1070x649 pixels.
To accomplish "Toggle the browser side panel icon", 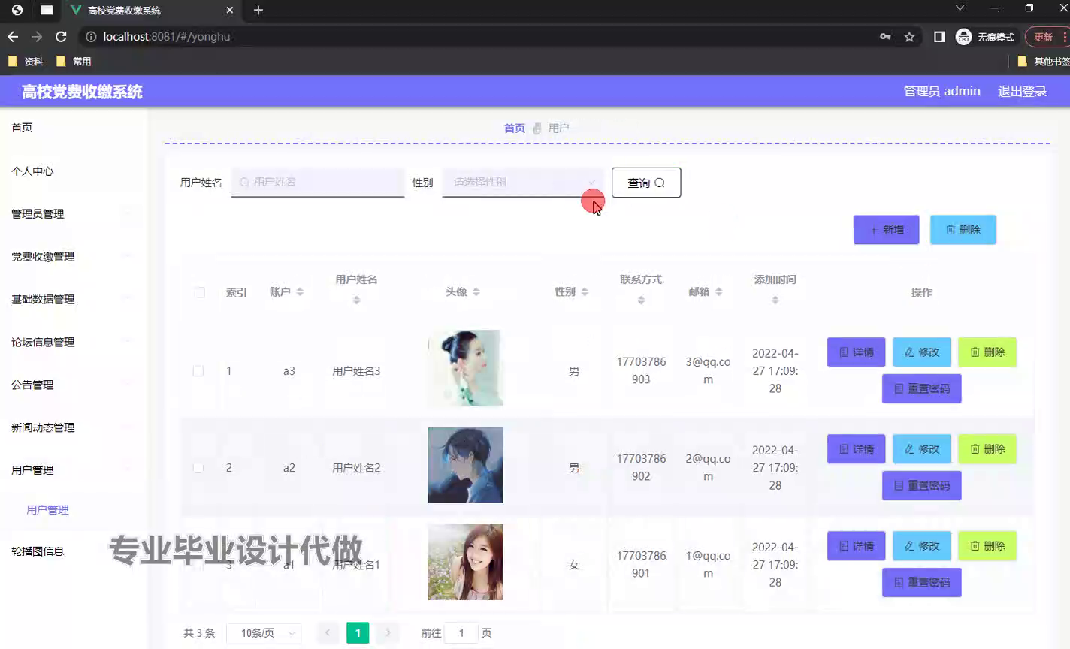I will (939, 36).
